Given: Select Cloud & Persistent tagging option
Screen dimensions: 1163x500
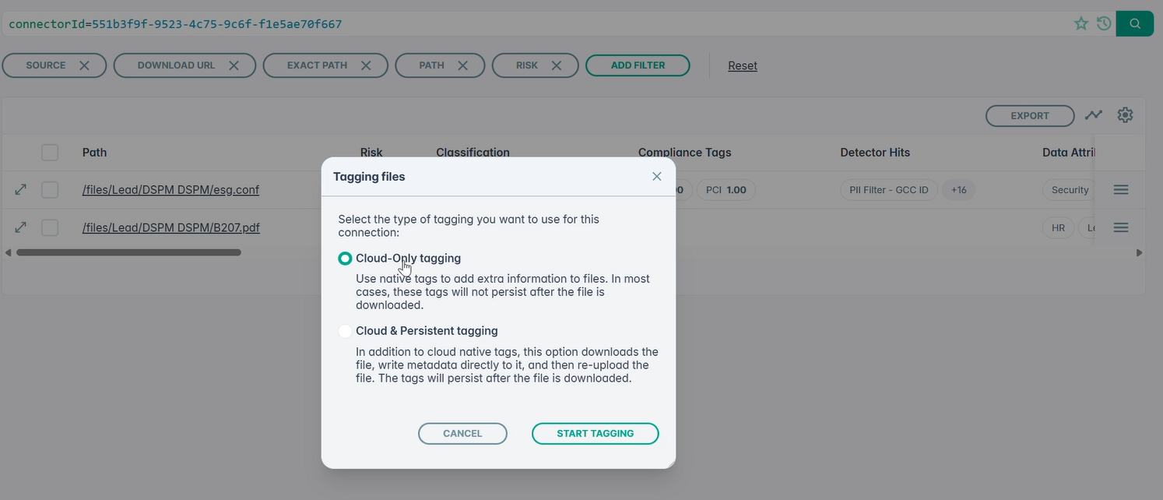Looking at the screenshot, I should 345,331.
